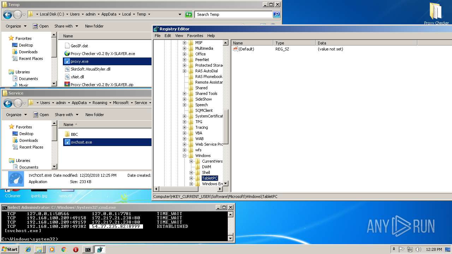Image resolution: width=452 pixels, height=254 pixels.
Task: Click Downloads in Temp Favorites pane
Action: [x=28, y=52]
